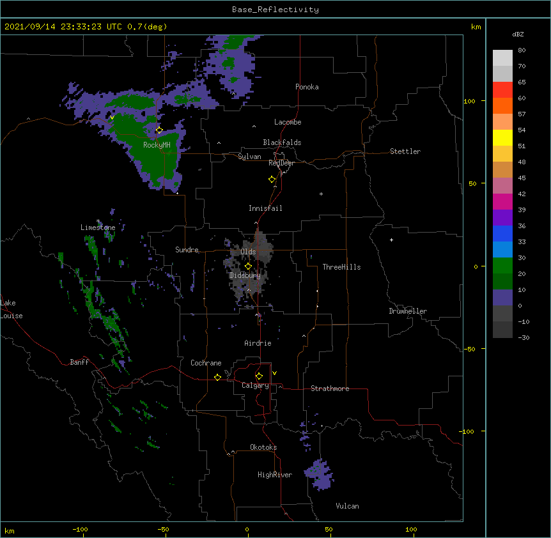Click the yellow V marker northeast of Calgary
The image size is (551, 538).
point(274,373)
